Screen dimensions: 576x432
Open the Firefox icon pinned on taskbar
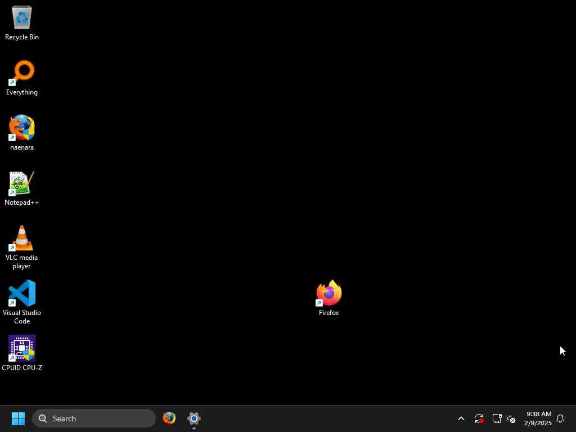[169, 418]
